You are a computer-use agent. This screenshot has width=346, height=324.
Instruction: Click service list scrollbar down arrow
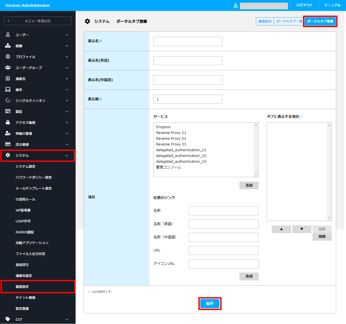click(256, 174)
